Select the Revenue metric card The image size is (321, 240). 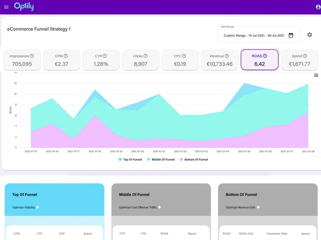(x=220, y=60)
